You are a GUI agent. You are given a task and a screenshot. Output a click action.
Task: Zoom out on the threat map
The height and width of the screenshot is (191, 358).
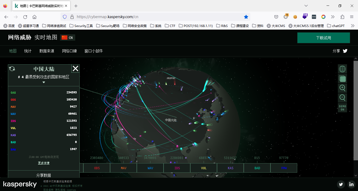click(x=342, y=98)
